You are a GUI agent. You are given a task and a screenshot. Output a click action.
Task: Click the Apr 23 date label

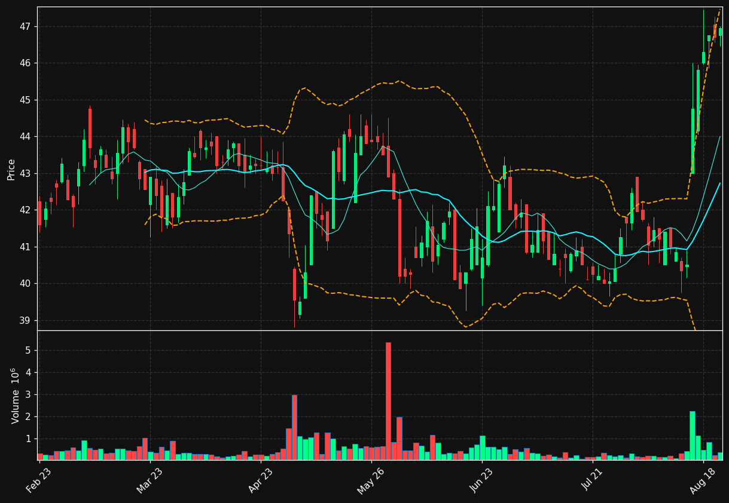coord(260,480)
